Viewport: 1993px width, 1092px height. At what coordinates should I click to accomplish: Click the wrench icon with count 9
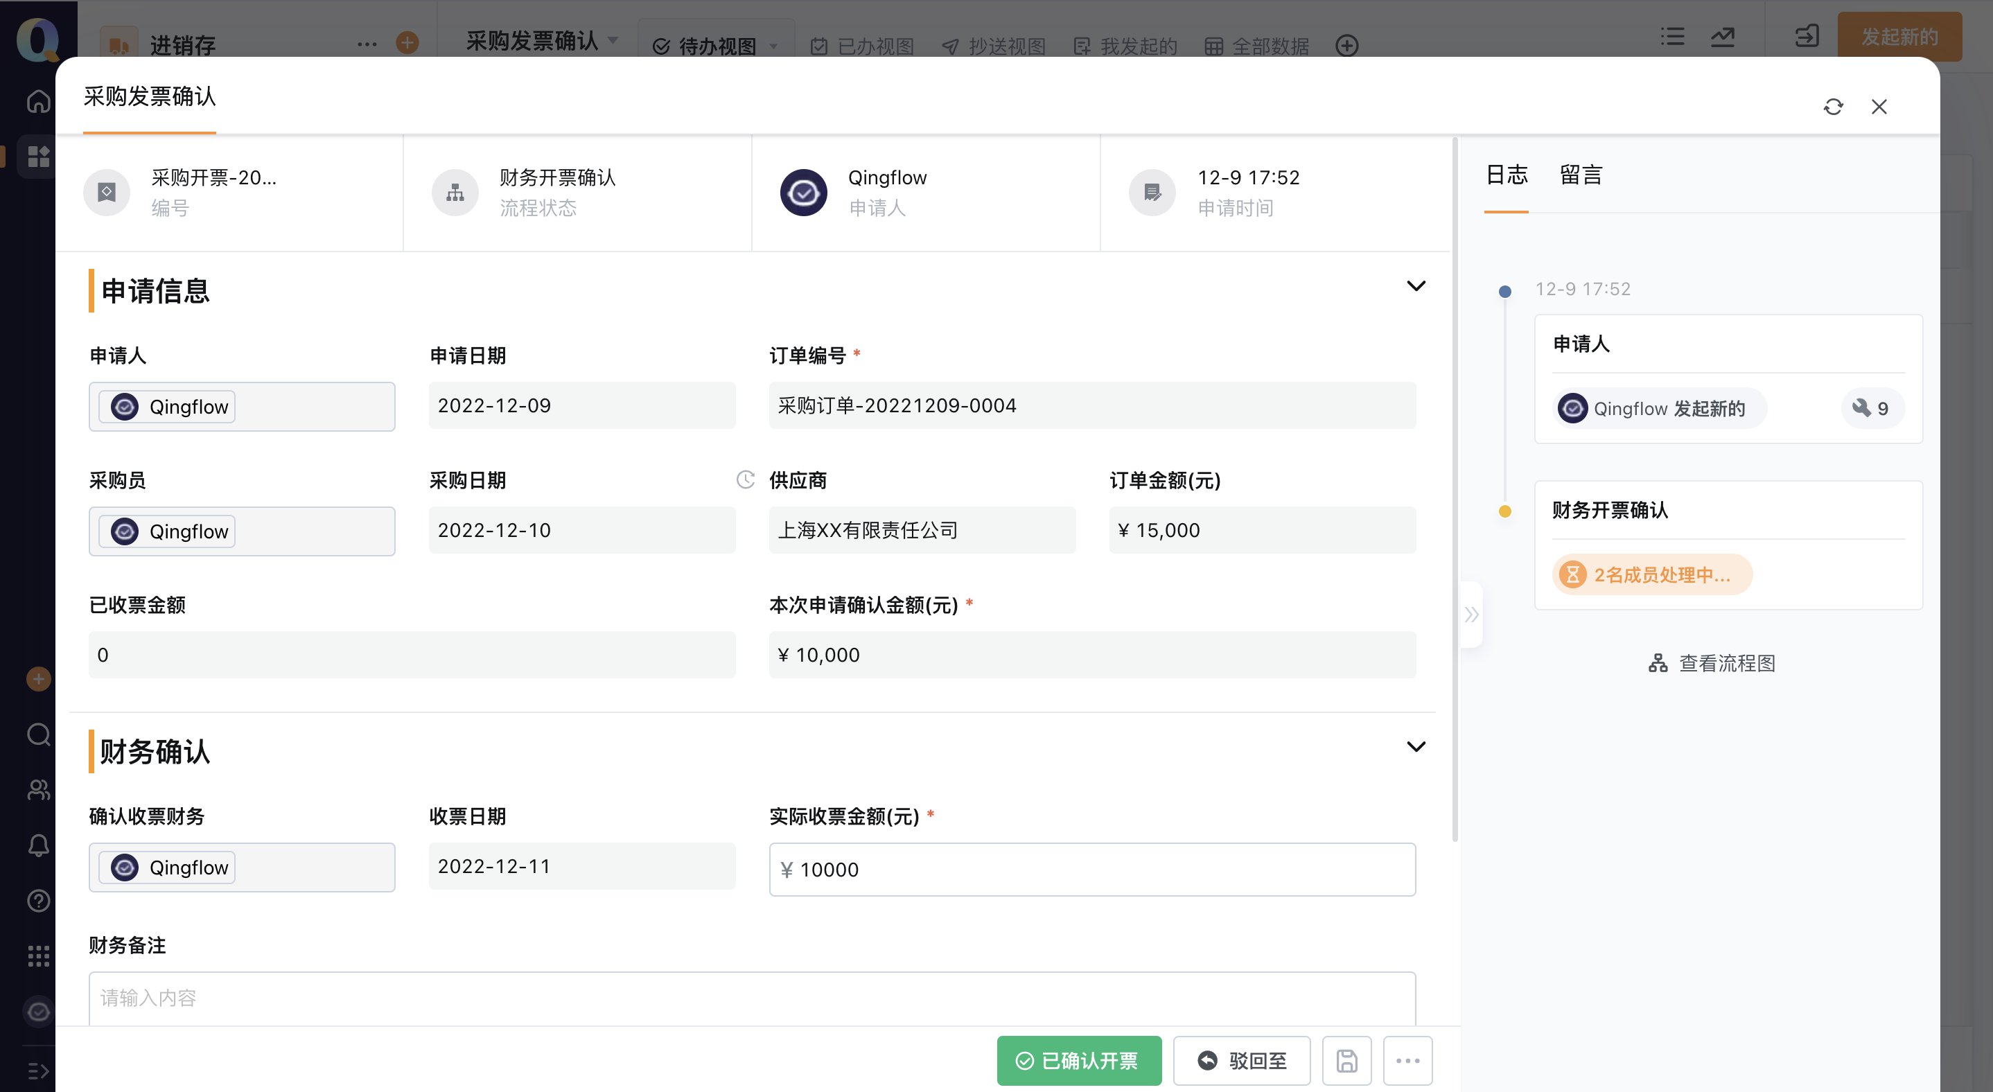click(1871, 408)
